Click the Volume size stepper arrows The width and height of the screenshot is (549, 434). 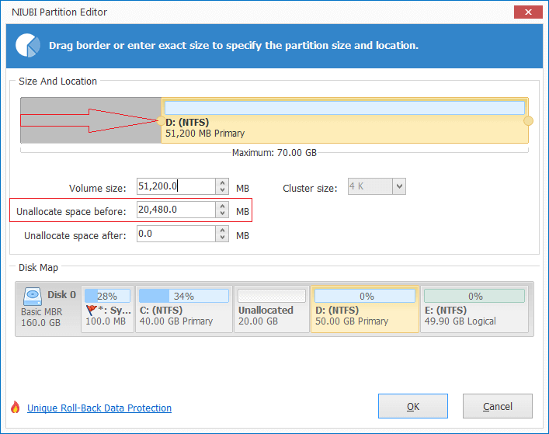pyautogui.click(x=224, y=186)
